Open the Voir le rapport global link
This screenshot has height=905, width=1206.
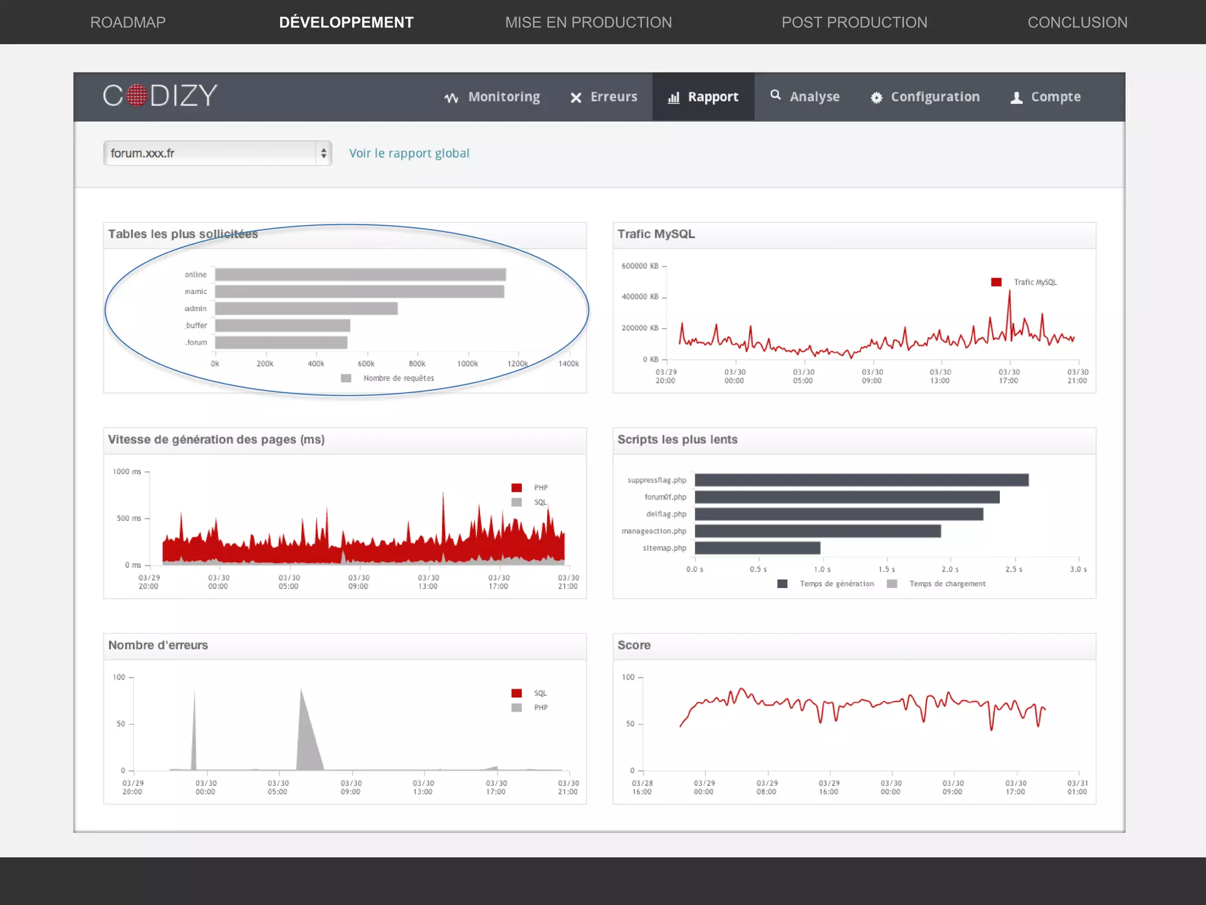409,153
